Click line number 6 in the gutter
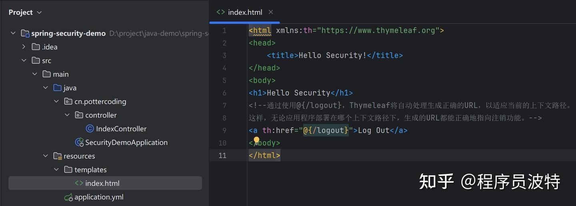Viewport: 576px width, 206px height. [x=224, y=93]
